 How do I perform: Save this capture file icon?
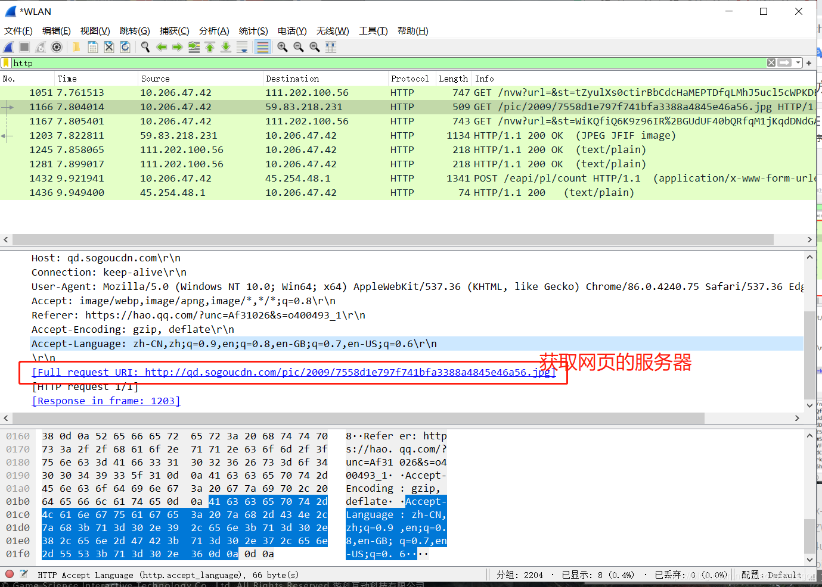[93, 47]
